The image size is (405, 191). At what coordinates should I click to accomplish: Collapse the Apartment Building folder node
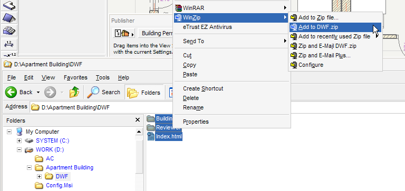pos(29,167)
